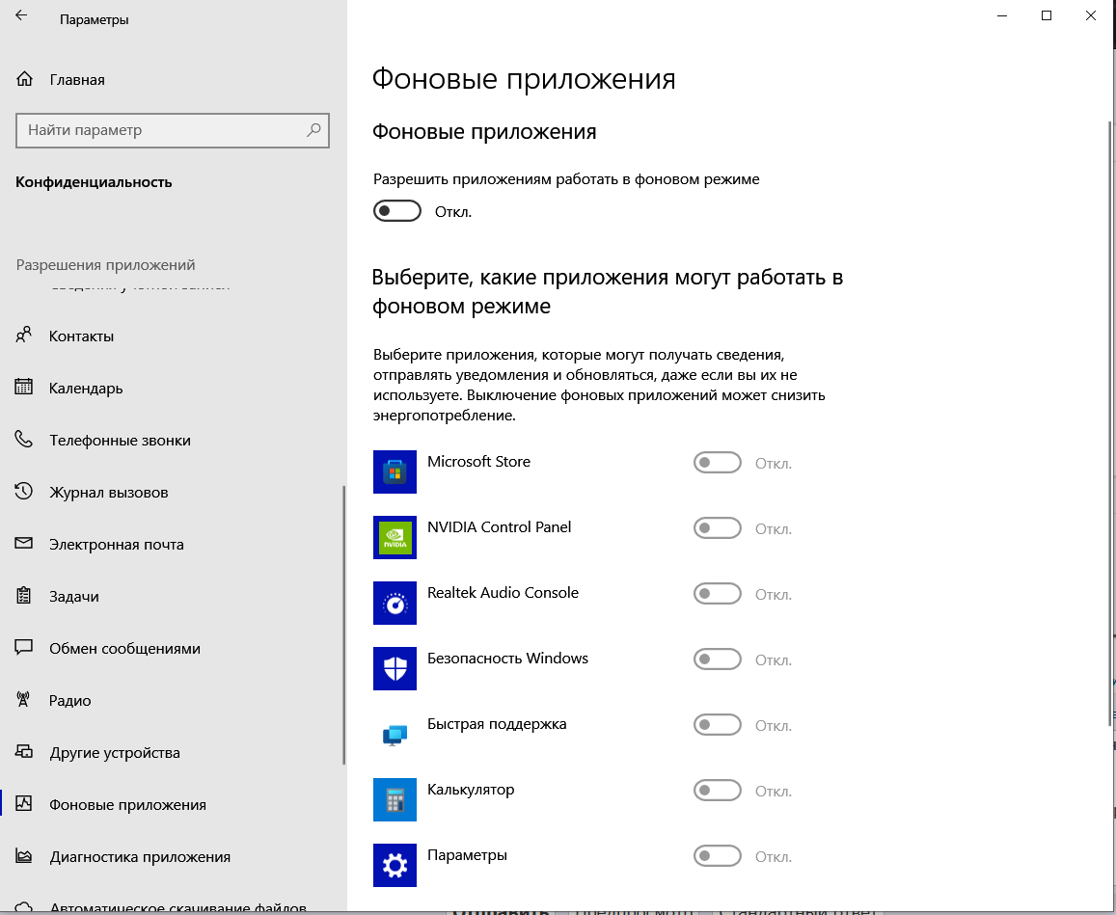Go back using the arrow icon
The image size is (1116, 915).
pyautogui.click(x=21, y=14)
